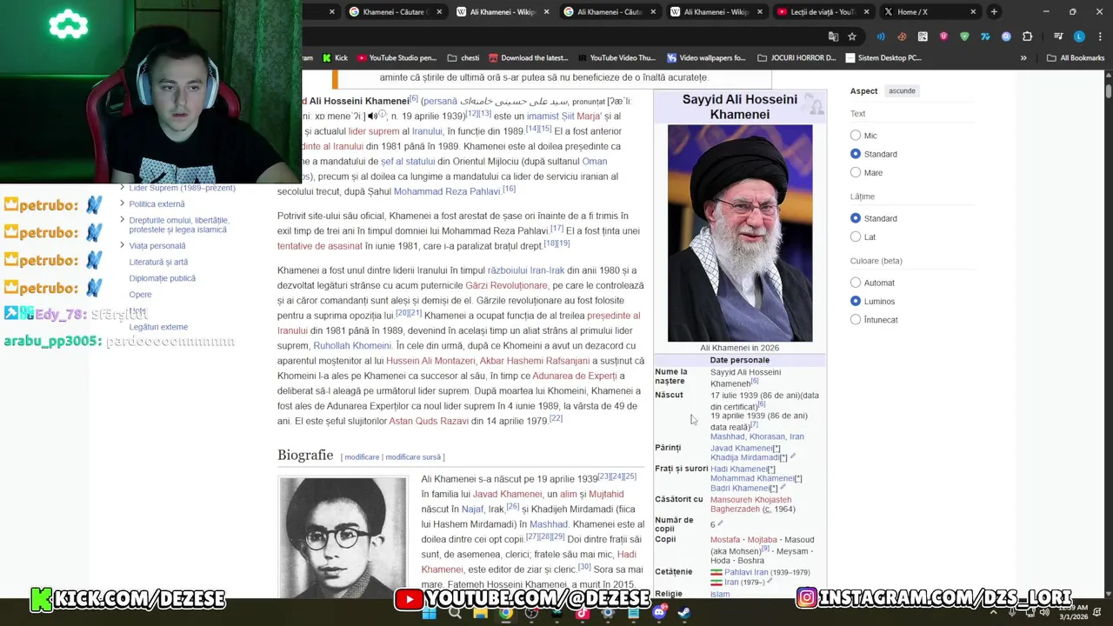Select Automat color mode
1113x626 pixels.
click(x=856, y=283)
